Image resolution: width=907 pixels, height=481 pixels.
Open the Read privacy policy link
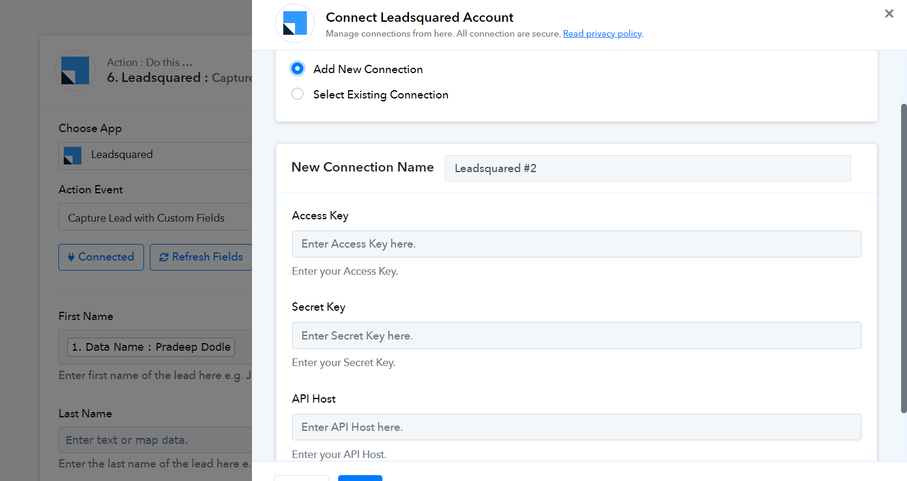click(x=602, y=34)
